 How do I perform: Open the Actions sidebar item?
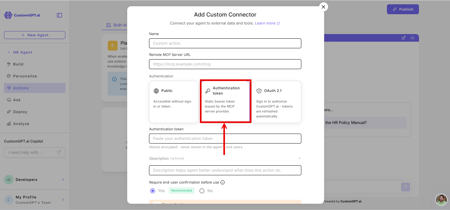[x=35, y=88]
